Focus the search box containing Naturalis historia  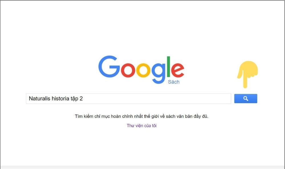tap(128, 98)
